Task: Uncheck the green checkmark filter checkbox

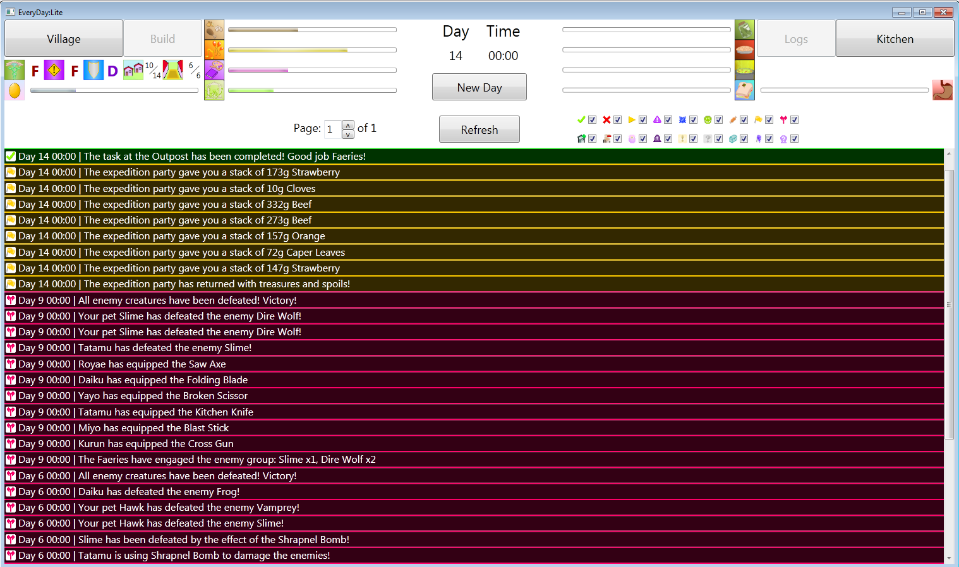Action: 593,120
